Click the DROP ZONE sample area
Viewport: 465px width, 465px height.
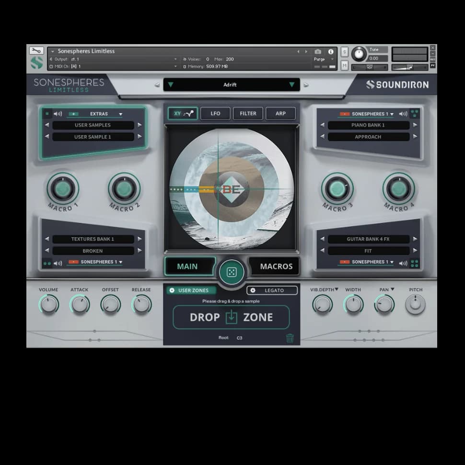(x=232, y=317)
